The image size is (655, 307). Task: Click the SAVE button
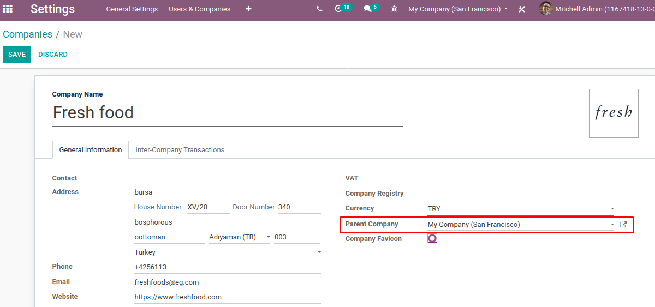pyautogui.click(x=17, y=55)
